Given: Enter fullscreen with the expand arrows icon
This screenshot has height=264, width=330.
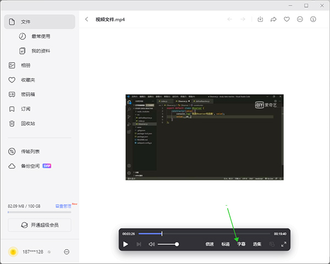Looking at the screenshot, I should coord(284,244).
